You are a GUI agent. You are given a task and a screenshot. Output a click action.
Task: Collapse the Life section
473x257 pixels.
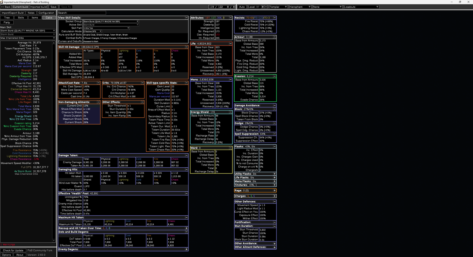(231, 44)
